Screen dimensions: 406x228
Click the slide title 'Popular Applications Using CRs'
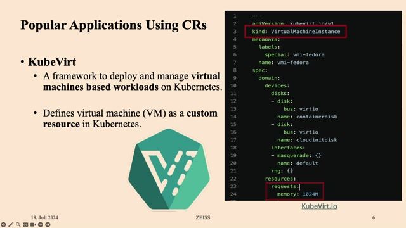click(x=114, y=25)
